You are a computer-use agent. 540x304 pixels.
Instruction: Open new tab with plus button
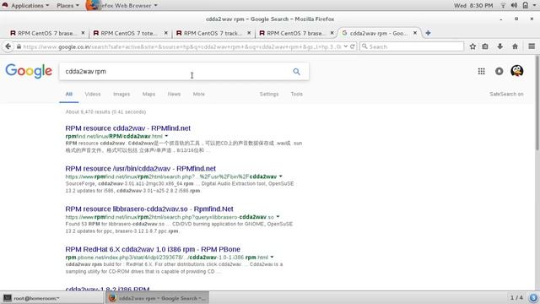428,33
